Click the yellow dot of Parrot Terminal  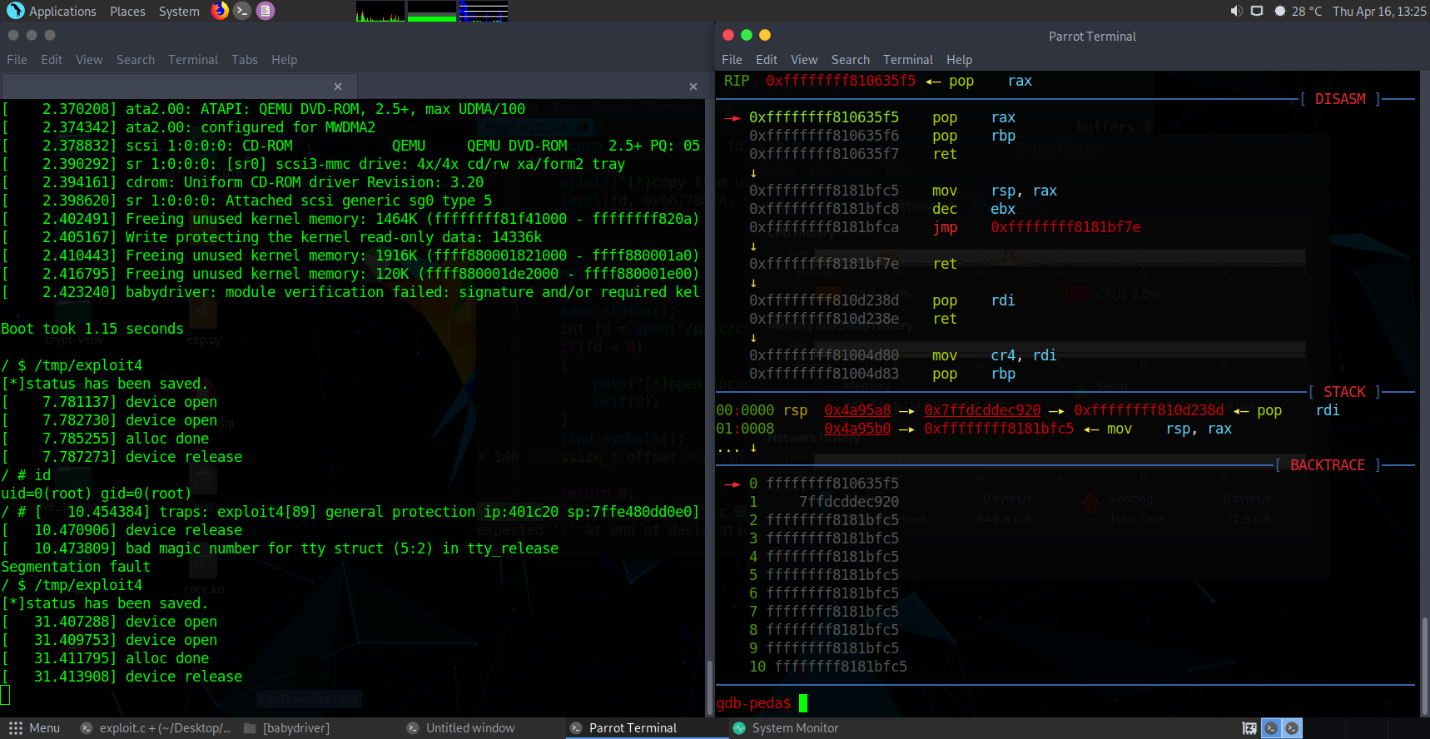coord(765,35)
